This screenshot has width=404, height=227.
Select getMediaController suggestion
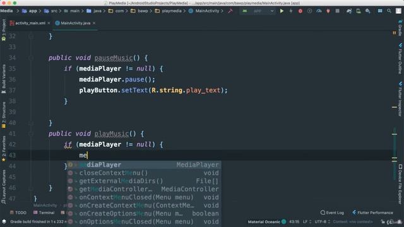(144, 189)
